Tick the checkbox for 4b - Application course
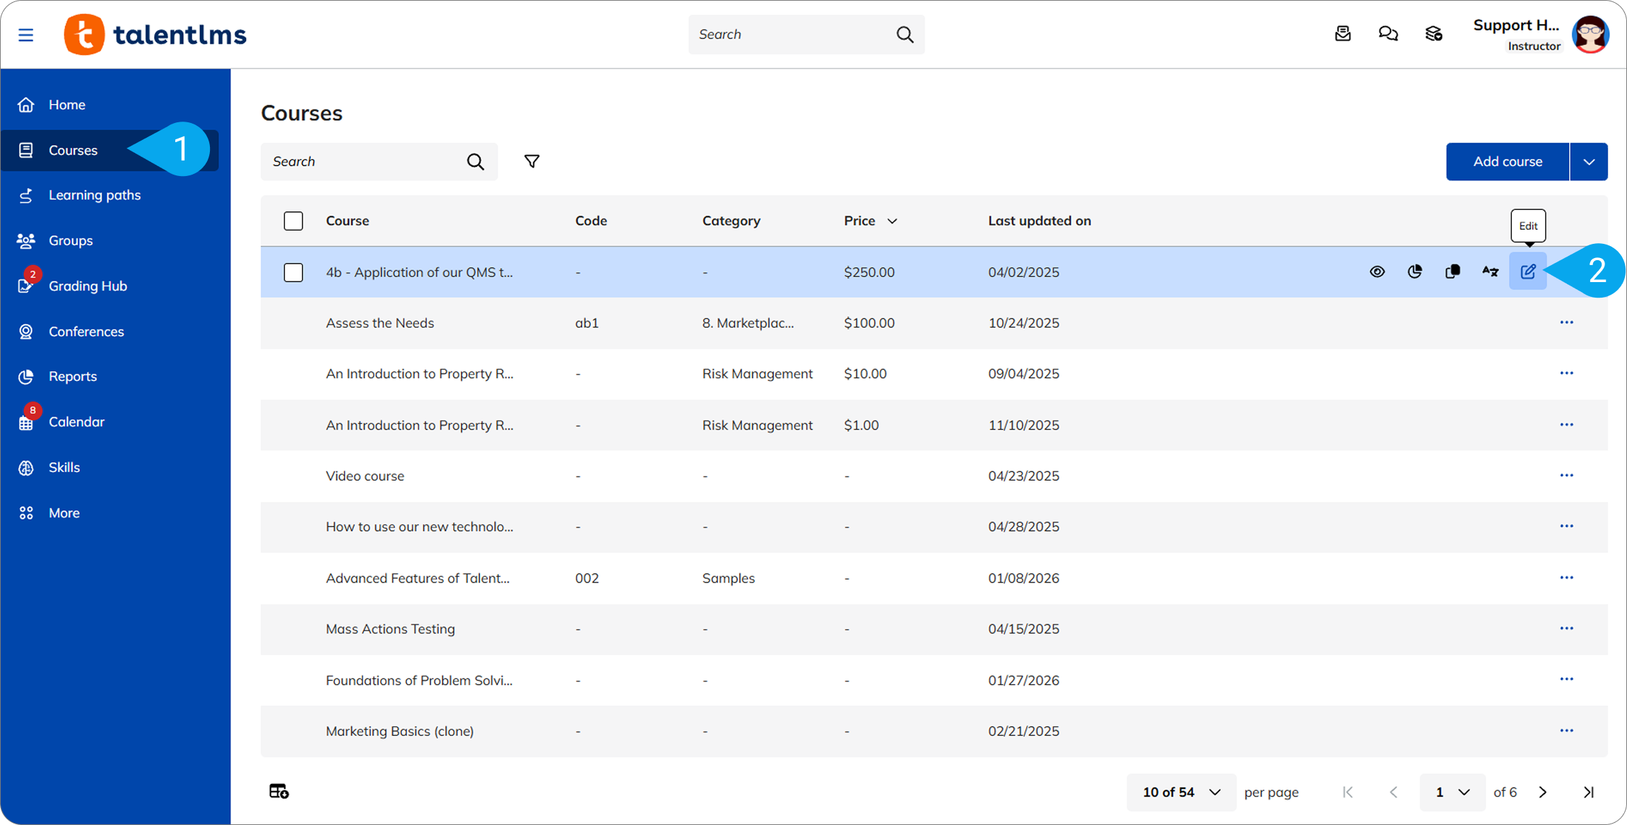The width and height of the screenshot is (1627, 825). [293, 272]
